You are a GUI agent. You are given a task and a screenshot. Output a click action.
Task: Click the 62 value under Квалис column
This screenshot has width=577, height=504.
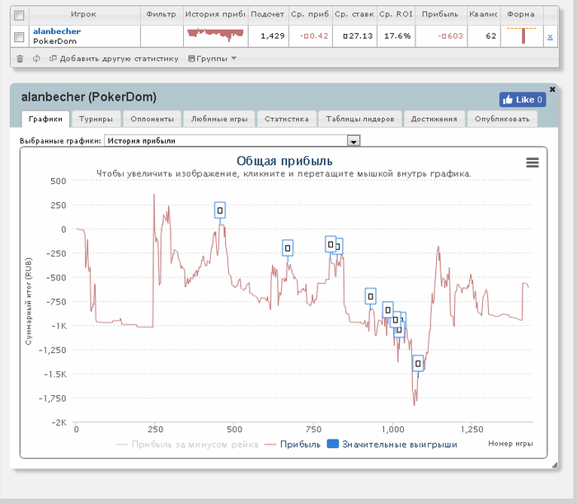(491, 35)
